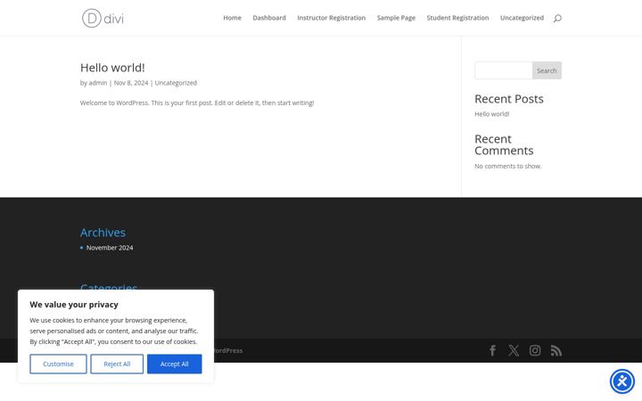Click the sidebar Search button
This screenshot has height=401, width=642.
(547, 70)
